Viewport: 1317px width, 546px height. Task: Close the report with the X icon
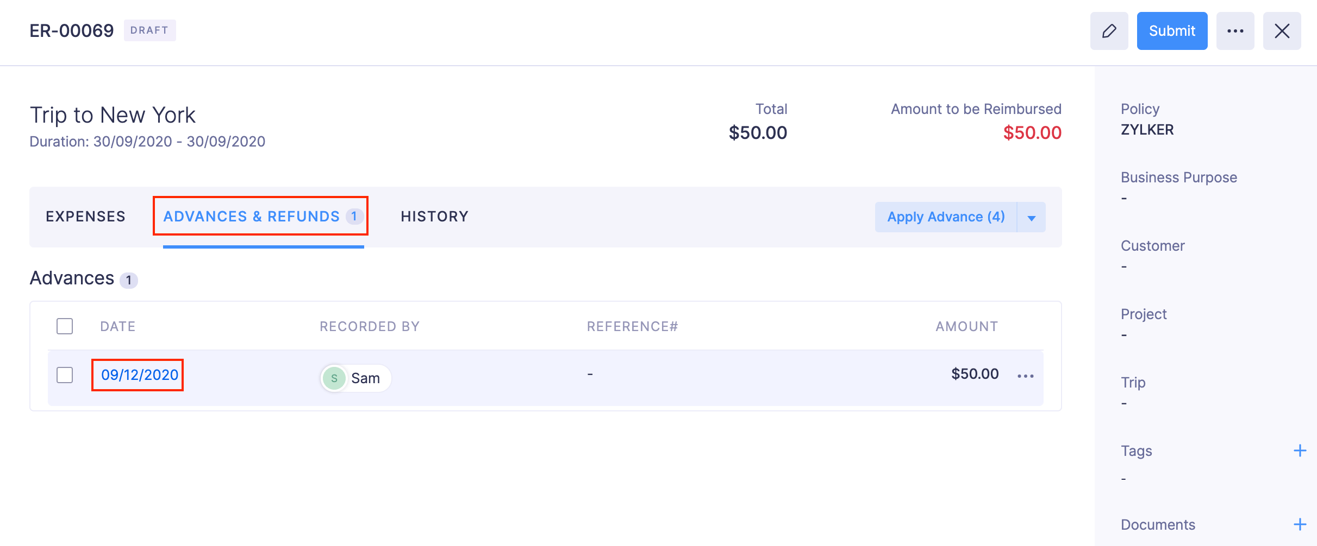[x=1282, y=31]
